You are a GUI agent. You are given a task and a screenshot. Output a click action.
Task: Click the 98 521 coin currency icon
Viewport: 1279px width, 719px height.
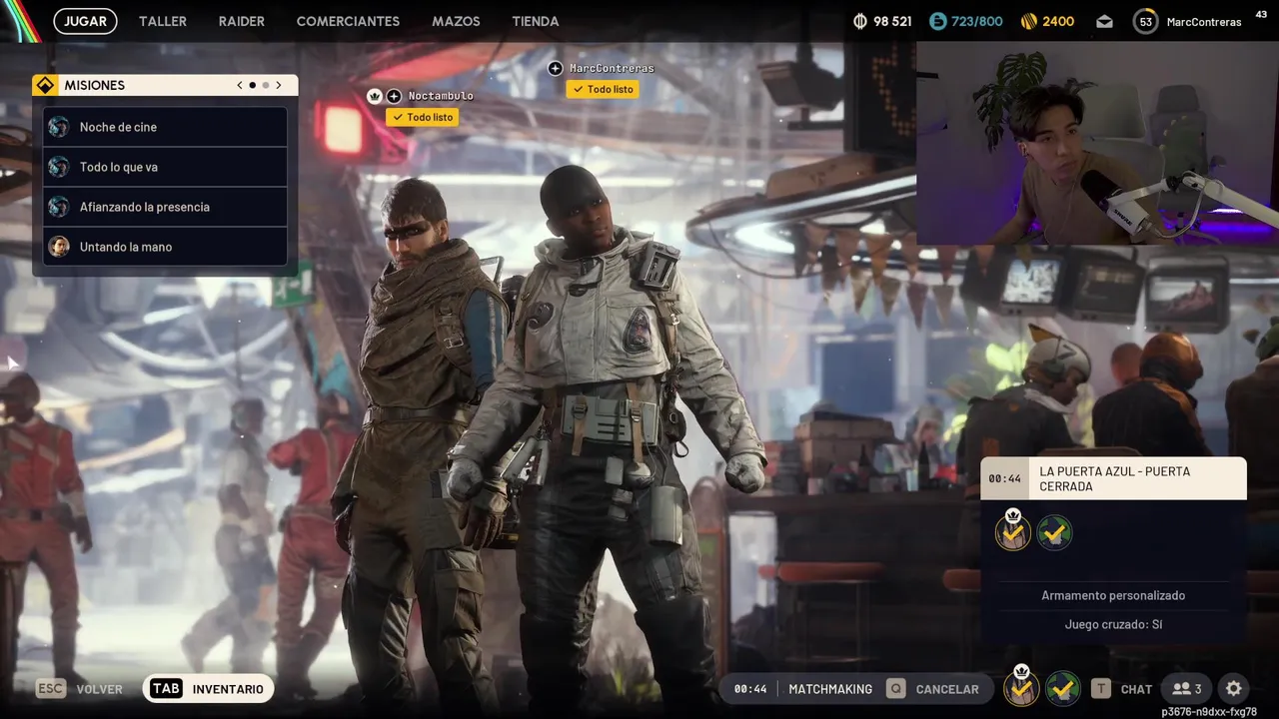pos(861,21)
